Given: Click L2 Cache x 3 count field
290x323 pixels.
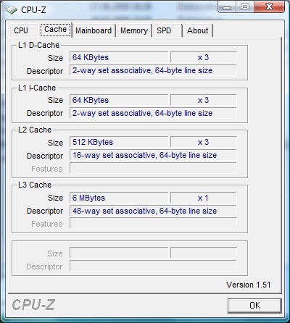Looking at the screenshot, I should (203, 142).
